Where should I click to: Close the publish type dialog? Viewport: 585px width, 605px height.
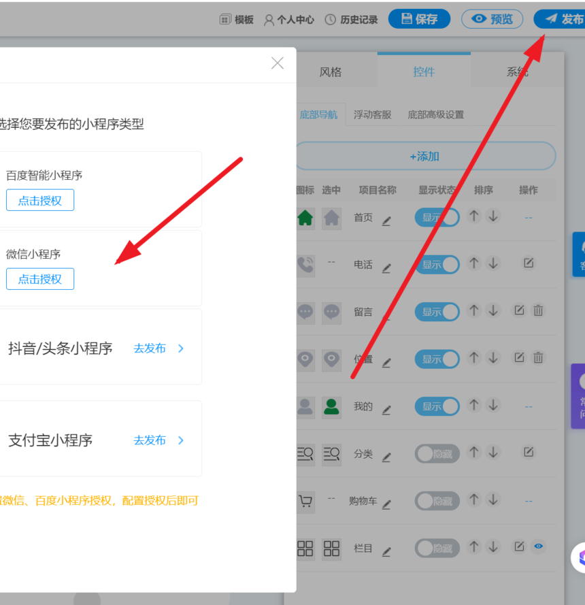tap(278, 63)
